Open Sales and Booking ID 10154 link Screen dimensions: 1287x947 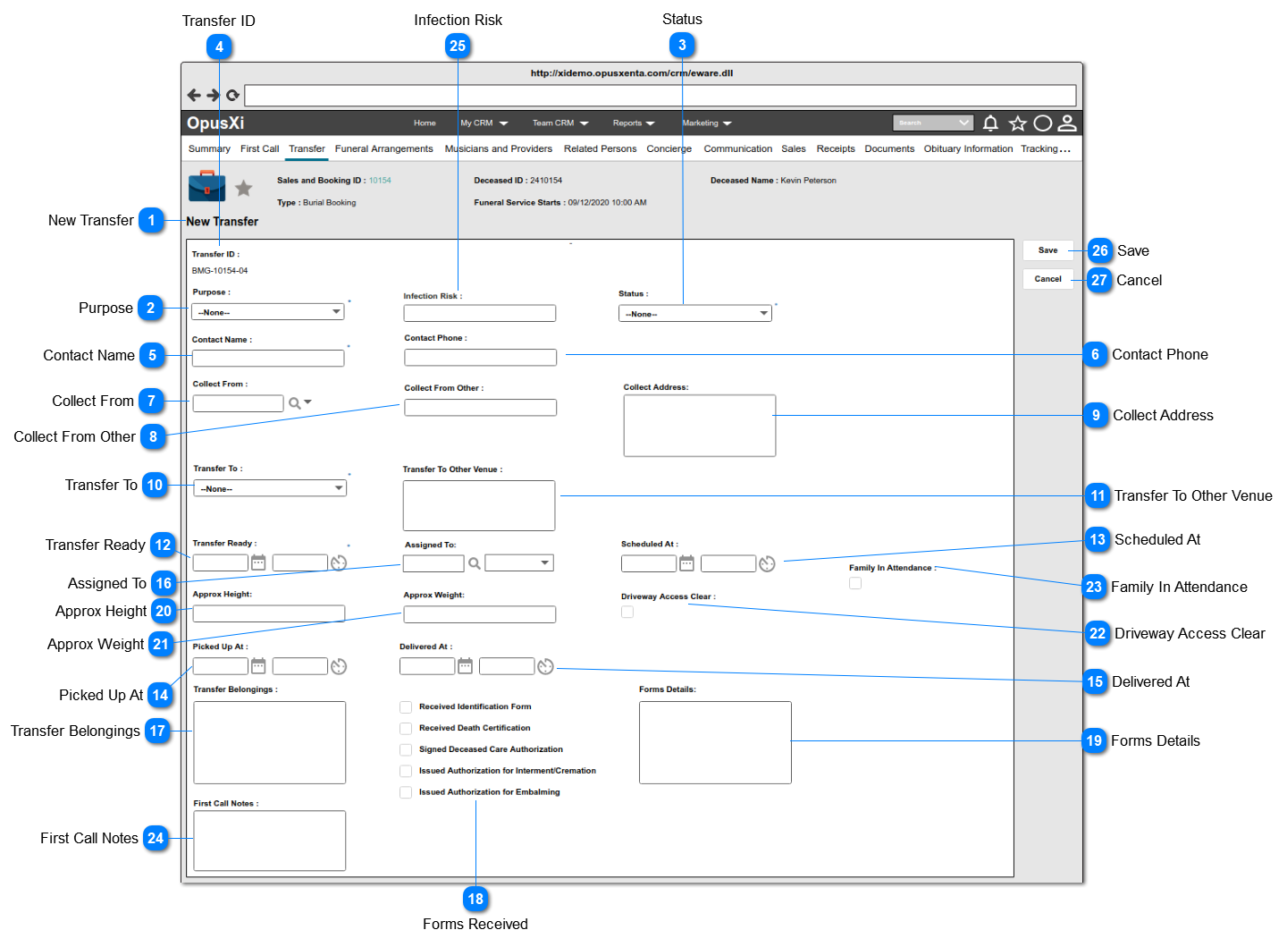[380, 181]
